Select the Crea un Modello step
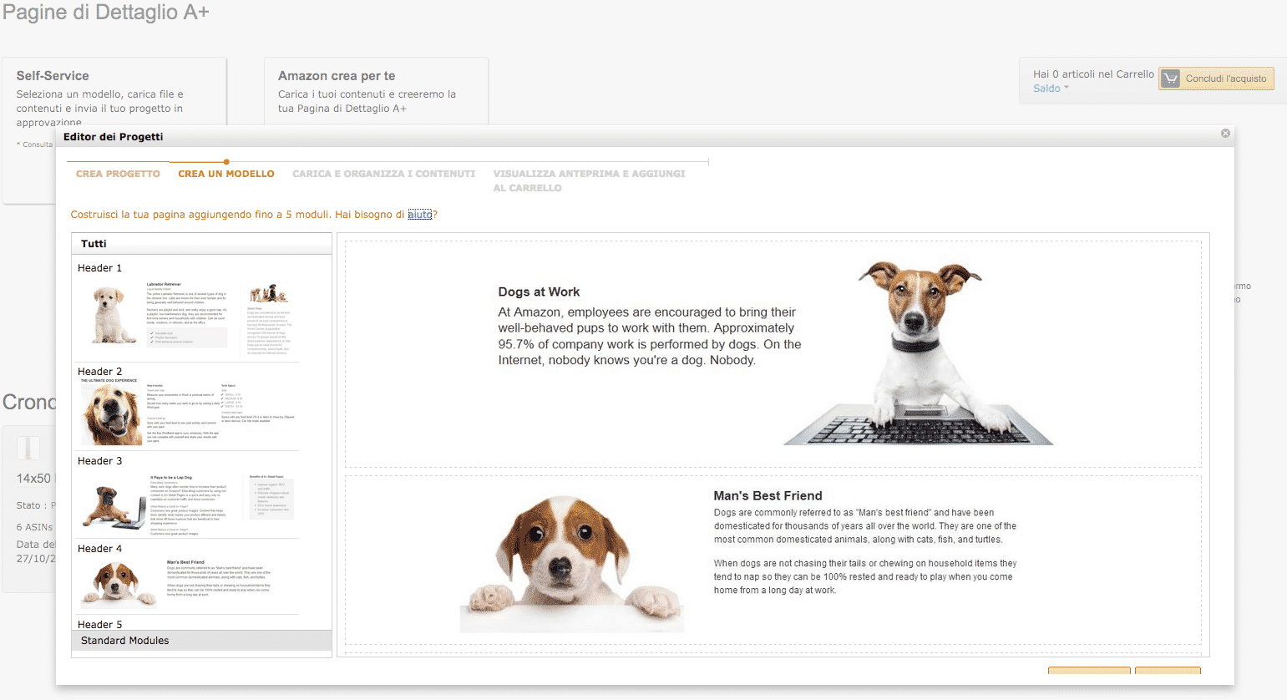The width and height of the screenshot is (1287, 700). (x=225, y=174)
